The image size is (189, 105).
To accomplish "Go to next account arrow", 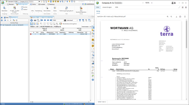I will 48,20.
